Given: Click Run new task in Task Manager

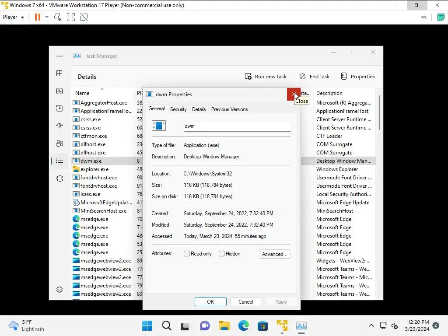Looking at the screenshot, I should 266,77.
